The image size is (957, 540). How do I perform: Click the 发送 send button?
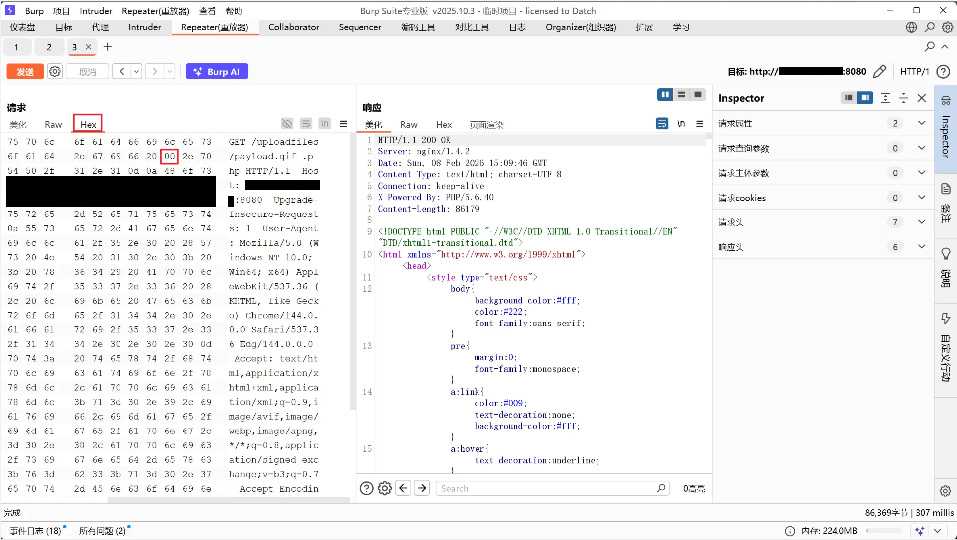tap(25, 72)
